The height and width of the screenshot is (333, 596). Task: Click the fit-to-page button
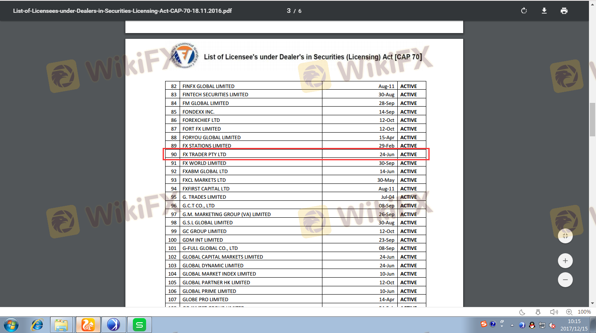(x=565, y=236)
